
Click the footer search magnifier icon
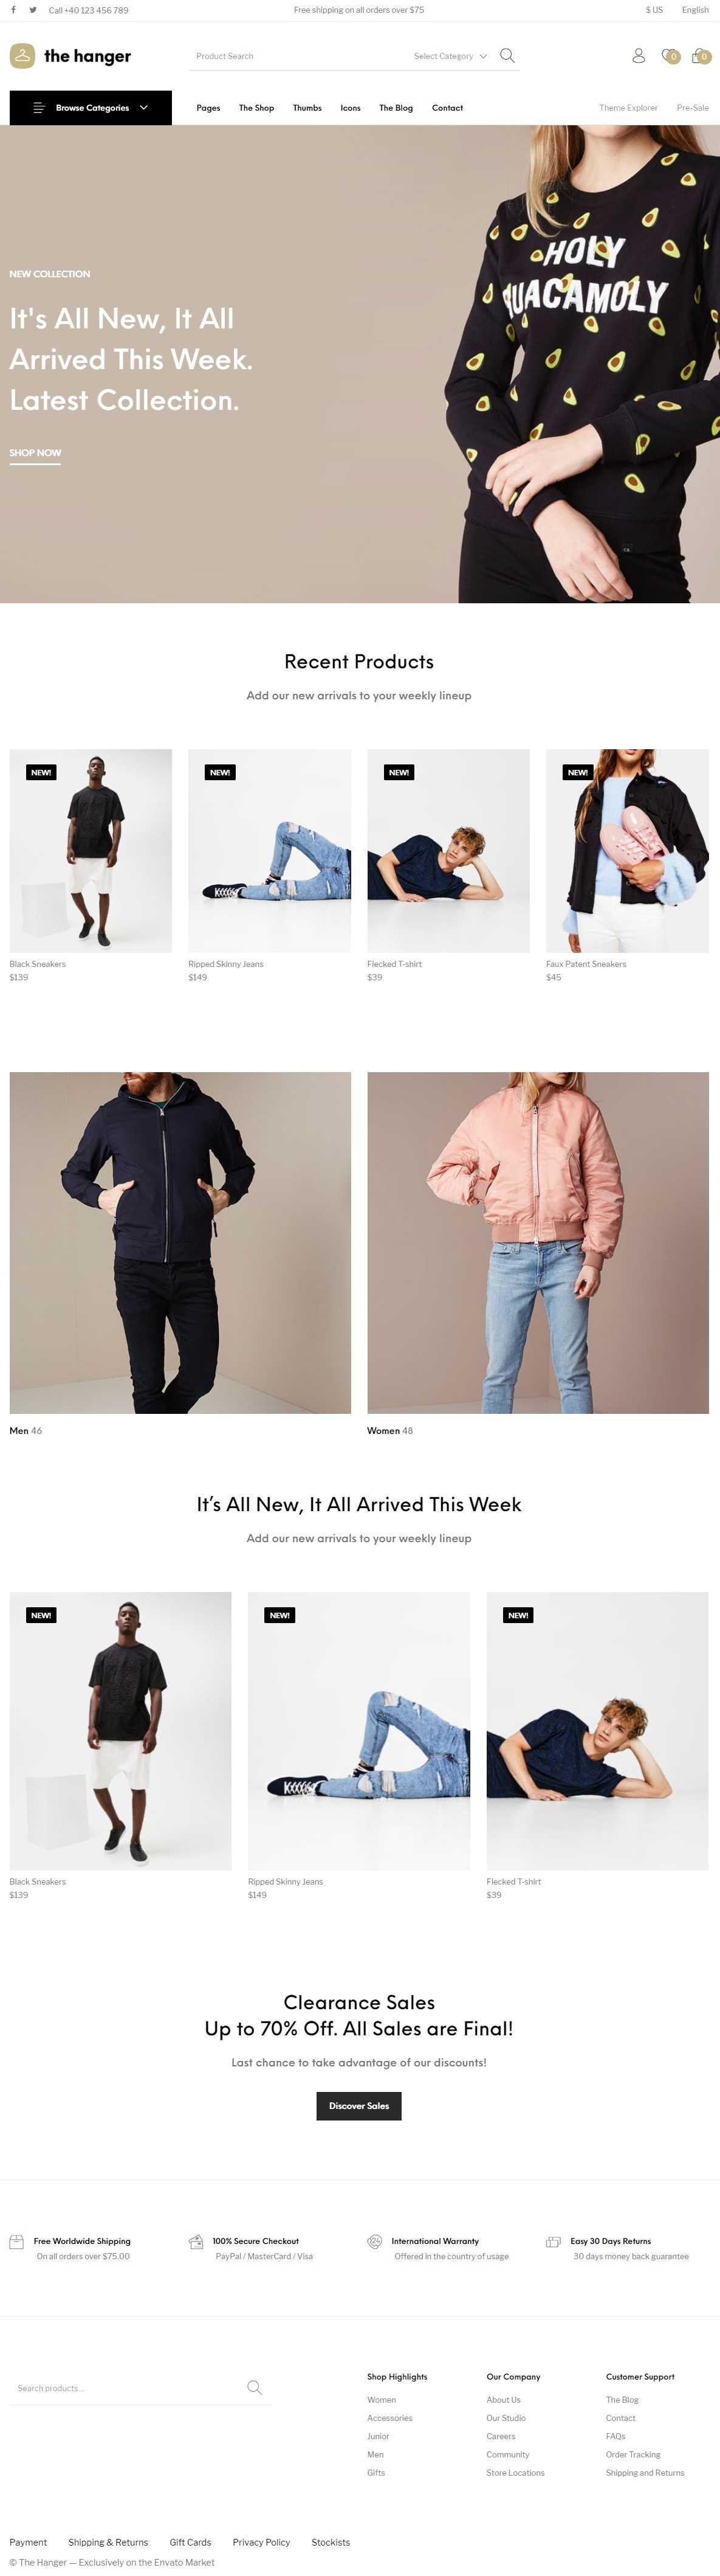255,2388
